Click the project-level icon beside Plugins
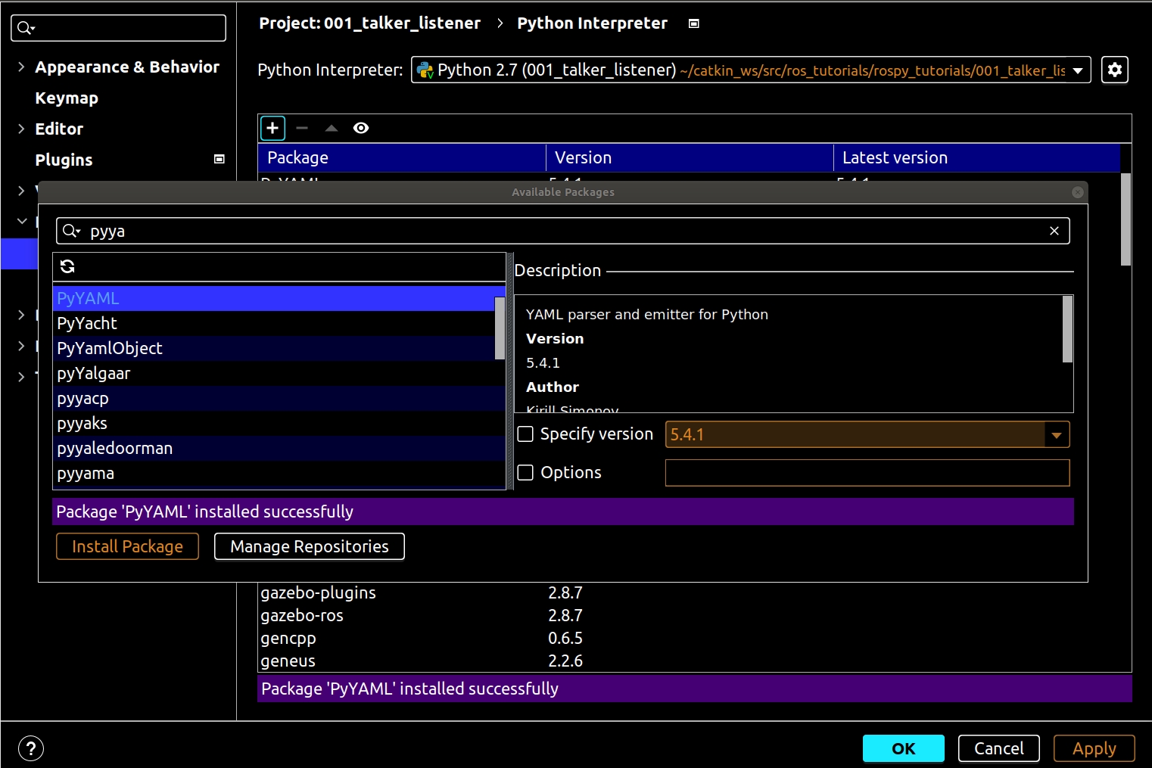Screen dimensions: 1152x768 pyautogui.click(x=220, y=159)
